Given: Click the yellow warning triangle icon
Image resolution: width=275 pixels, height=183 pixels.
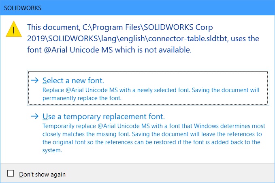Looking at the screenshot, I should [14, 29].
